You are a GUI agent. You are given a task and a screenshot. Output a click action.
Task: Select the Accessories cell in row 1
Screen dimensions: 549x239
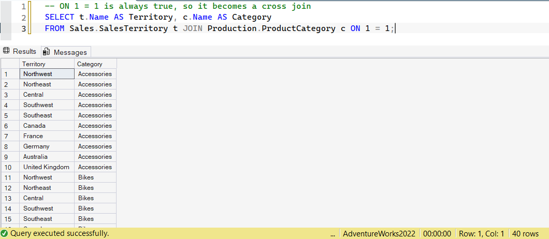(95, 74)
